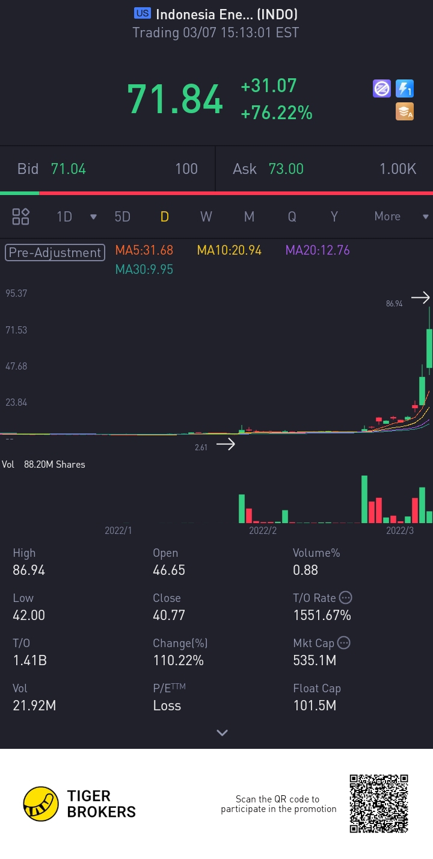Open the chart layout grid icon
This screenshot has height=859, width=433.
pyautogui.click(x=21, y=217)
